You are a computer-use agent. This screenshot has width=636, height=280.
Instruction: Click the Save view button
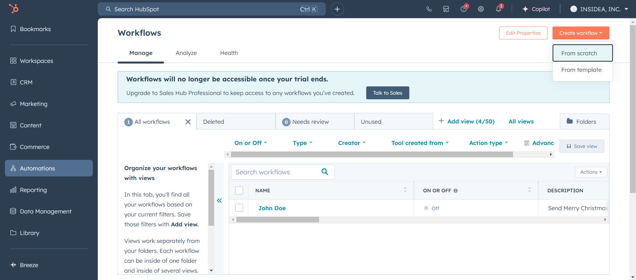point(582,146)
